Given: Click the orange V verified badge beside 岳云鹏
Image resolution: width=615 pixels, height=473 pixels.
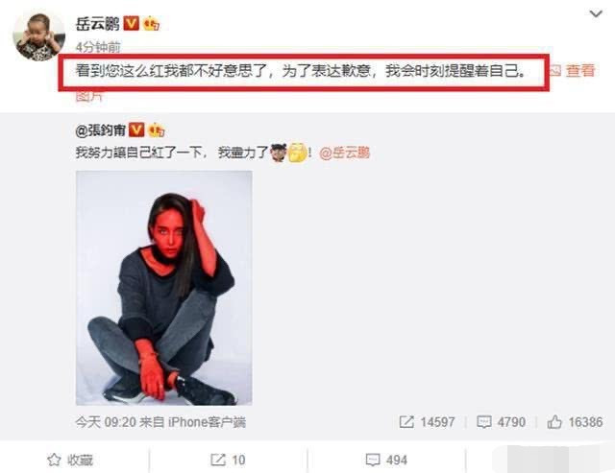Looking at the screenshot, I should pyautogui.click(x=132, y=23).
